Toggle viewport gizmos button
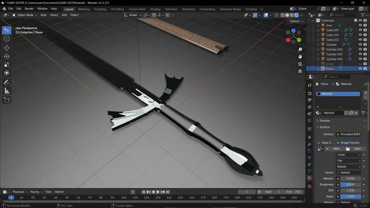Screen dimensions: 370x208 click(x=255, y=15)
